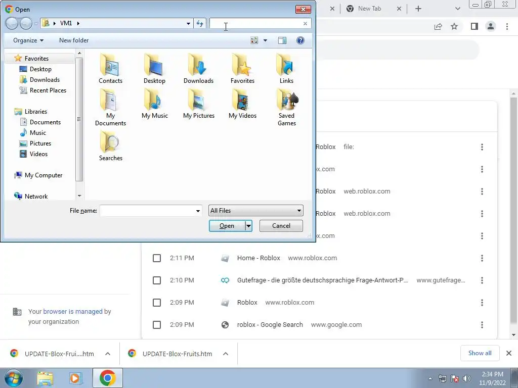Go back with the dialog back arrow
518x388 pixels.
[12, 23]
